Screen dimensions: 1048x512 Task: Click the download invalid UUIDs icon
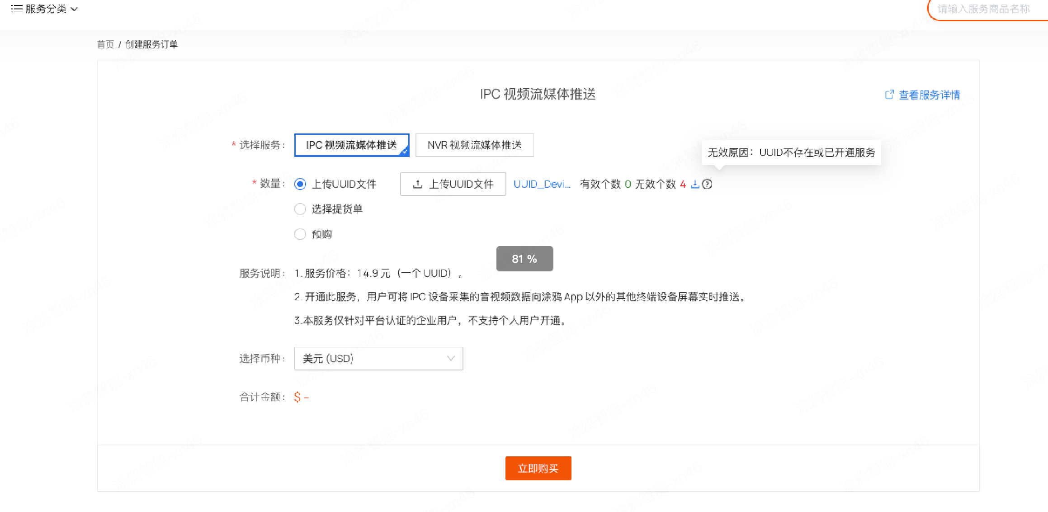pyautogui.click(x=695, y=184)
